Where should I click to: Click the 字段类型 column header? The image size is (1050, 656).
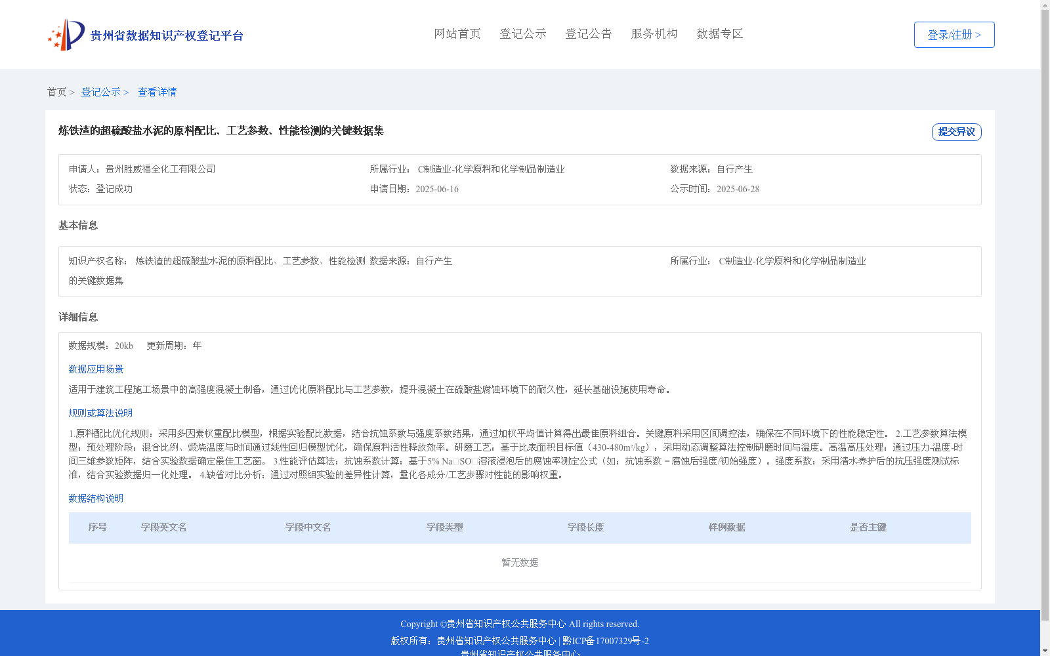click(x=445, y=527)
